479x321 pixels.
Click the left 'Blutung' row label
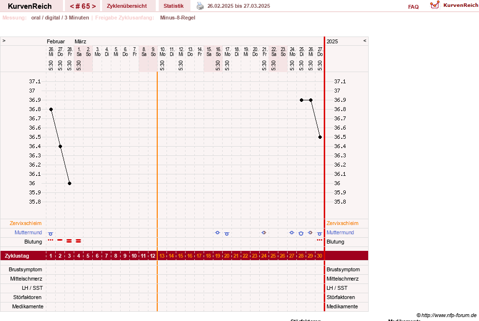[x=33, y=242]
